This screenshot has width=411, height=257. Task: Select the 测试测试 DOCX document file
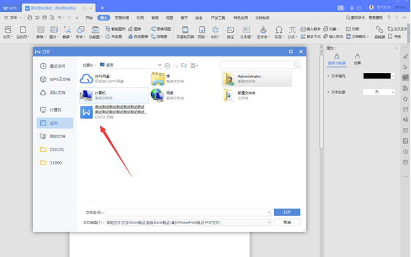pyautogui.click(x=113, y=112)
